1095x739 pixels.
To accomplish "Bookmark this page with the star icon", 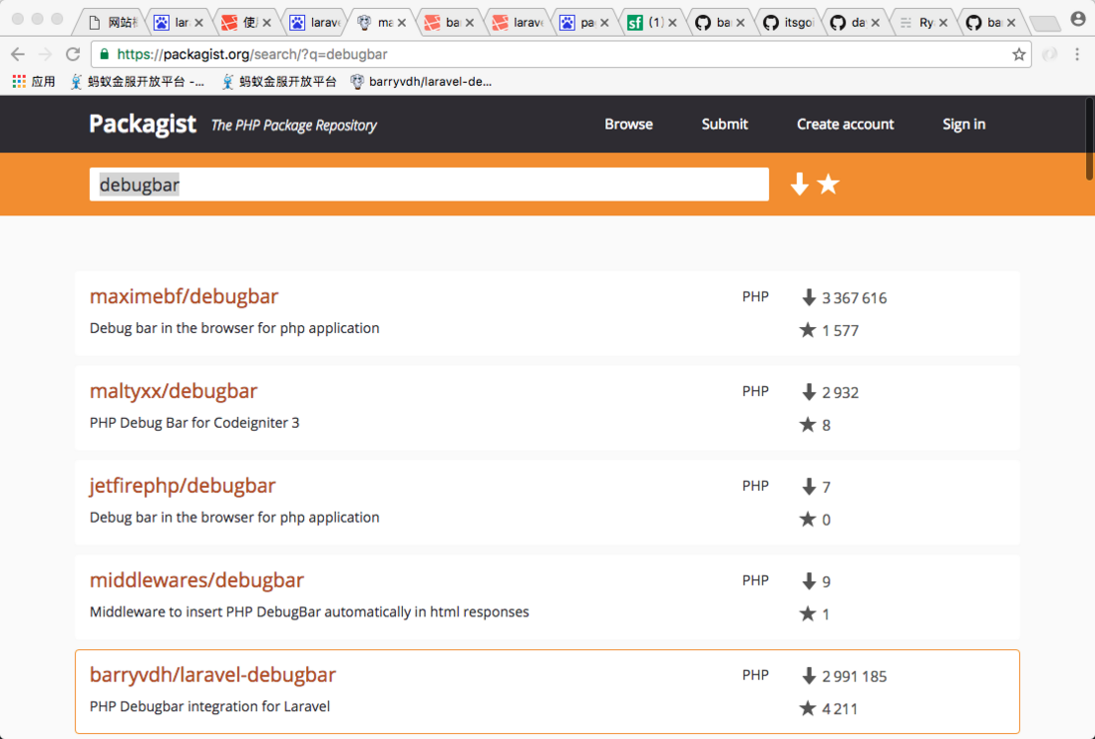I will pyautogui.click(x=1019, y=54).
